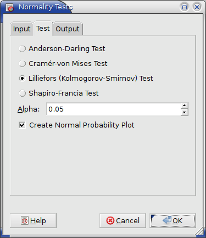Click into the Alpha value field

coord(114,109)
